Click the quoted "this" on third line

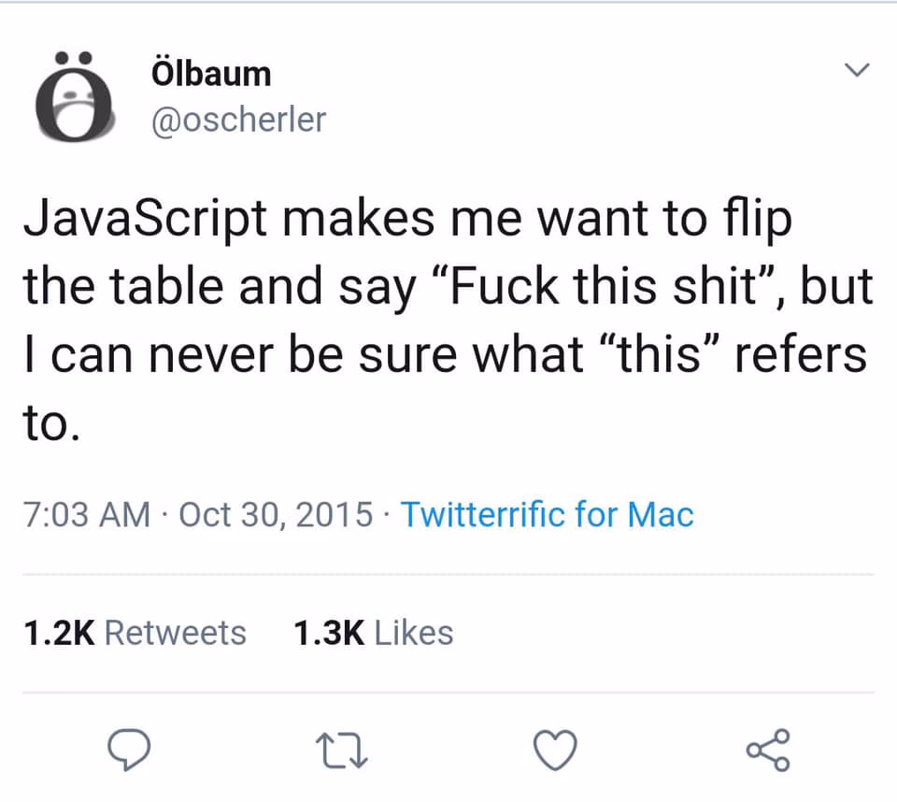tap(658, 355)
